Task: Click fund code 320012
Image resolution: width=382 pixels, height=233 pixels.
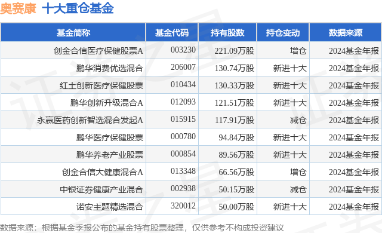Action: [183, 206]
